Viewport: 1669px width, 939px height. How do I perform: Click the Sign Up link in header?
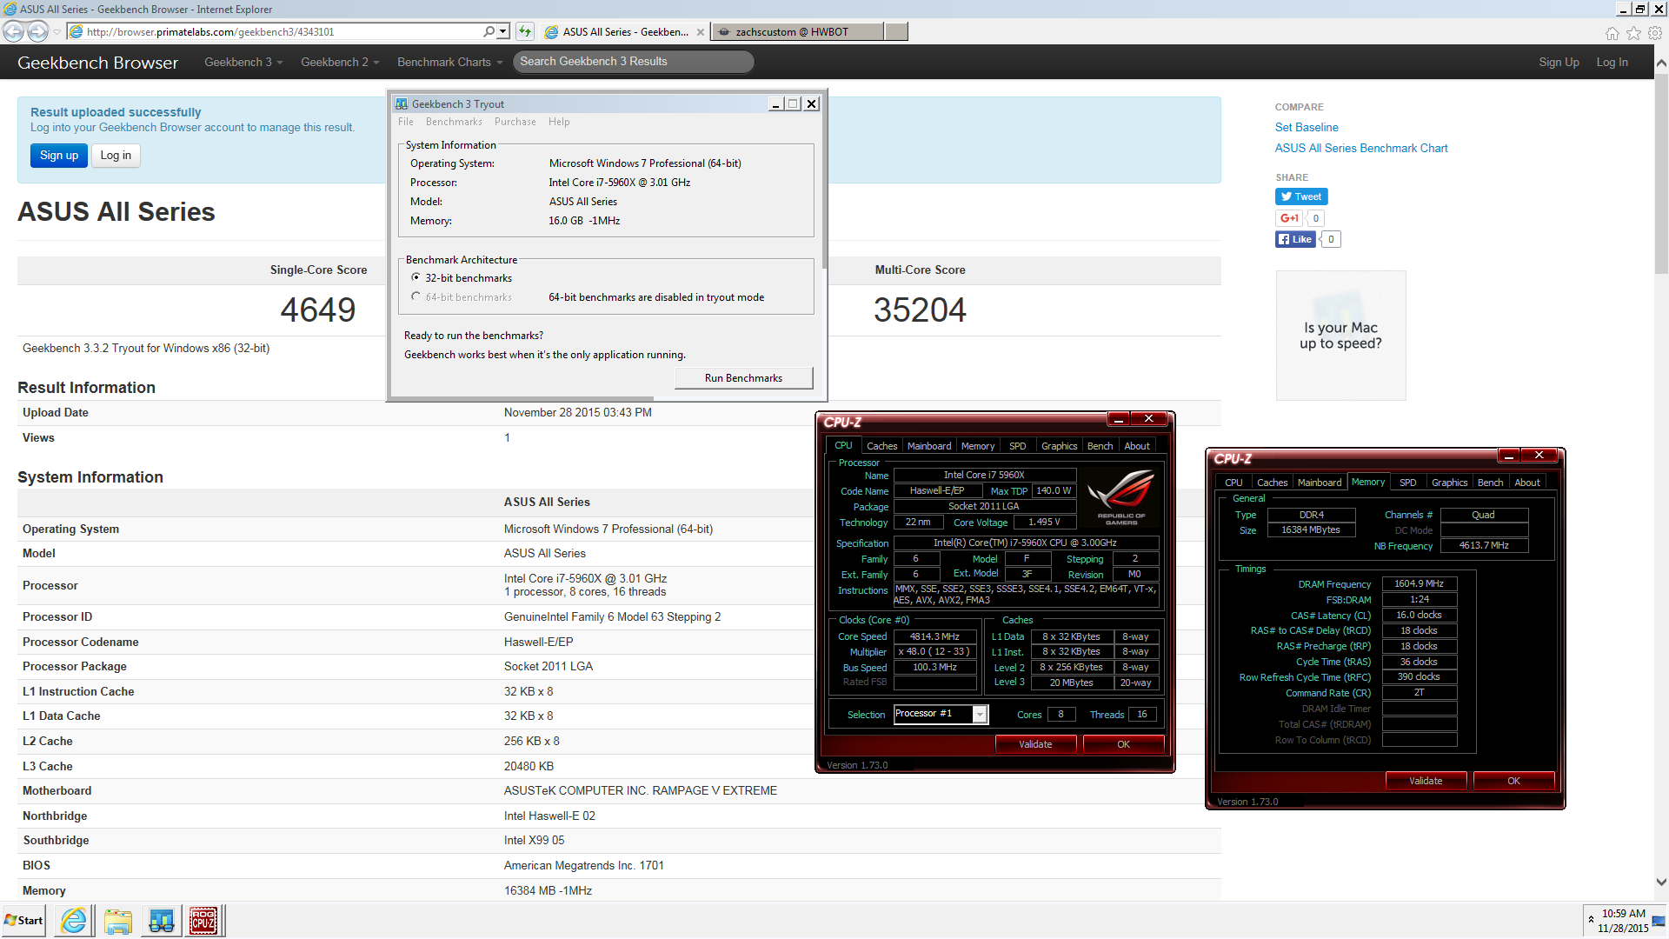click(1559, 63)
